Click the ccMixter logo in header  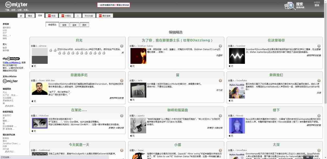[16, 5]
